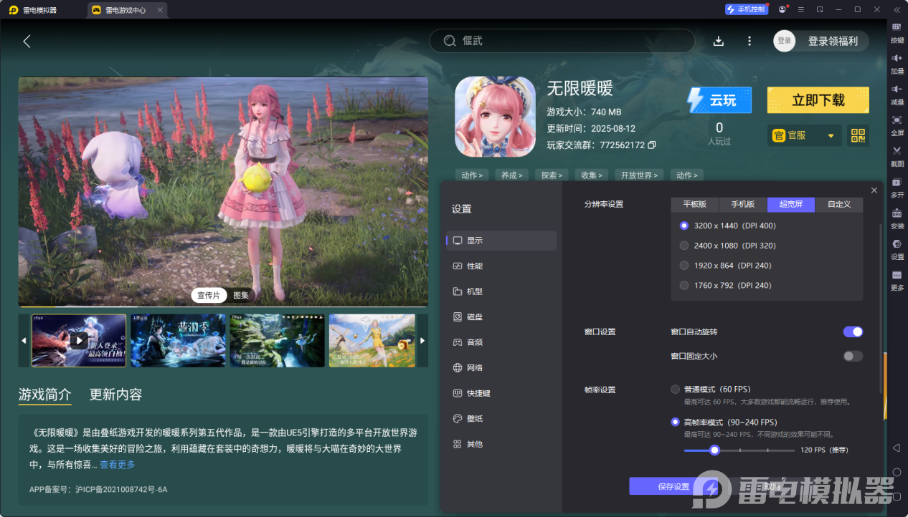908x517 pixels.
Task: Click the 立即下载 download button
Action: pos(818,100)
